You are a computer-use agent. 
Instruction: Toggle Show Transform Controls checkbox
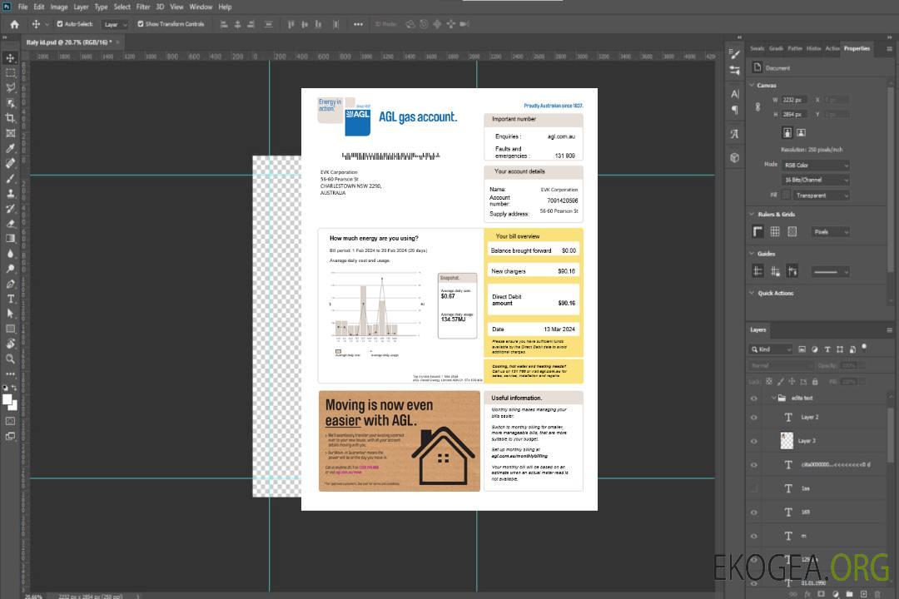click(140, 24)
